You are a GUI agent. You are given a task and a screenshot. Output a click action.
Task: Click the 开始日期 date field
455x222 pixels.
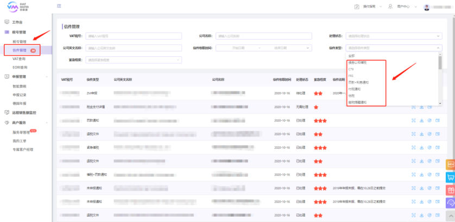[x=239, y=48]
